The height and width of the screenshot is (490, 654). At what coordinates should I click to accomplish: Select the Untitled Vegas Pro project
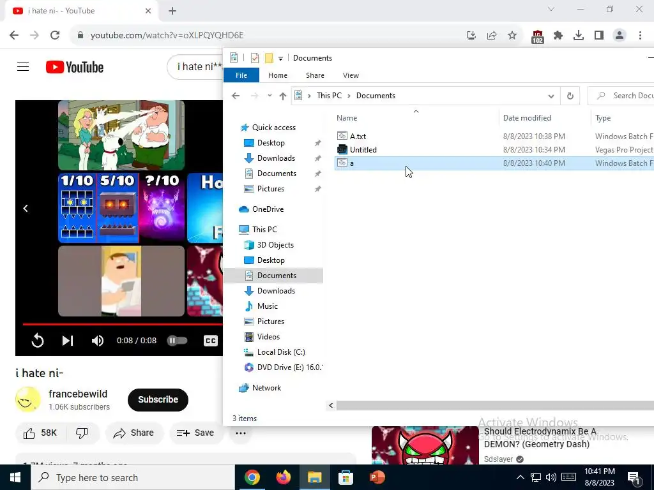[363, 149]
